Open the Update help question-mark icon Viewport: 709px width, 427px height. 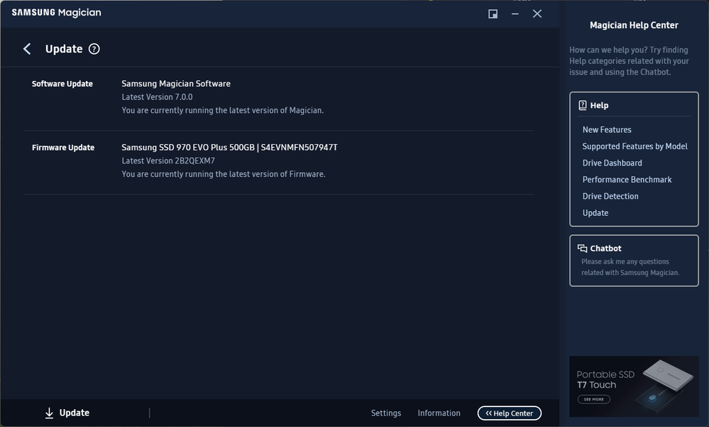point(94,49)
